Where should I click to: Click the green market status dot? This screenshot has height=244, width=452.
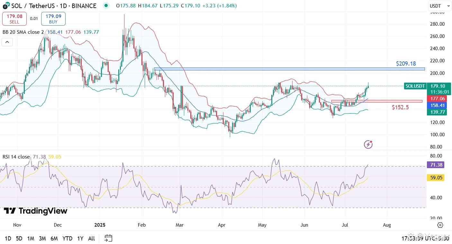coord(106,6)
